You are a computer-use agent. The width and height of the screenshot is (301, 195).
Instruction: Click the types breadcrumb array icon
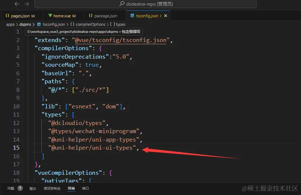pyautogui.click(x=113, y=24)
